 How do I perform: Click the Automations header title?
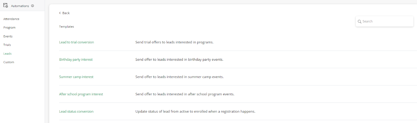pos(20,6)
